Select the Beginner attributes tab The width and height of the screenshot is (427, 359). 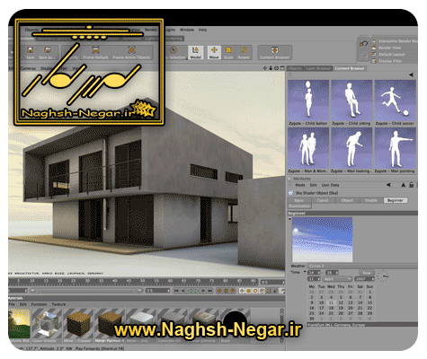pyautogui.click(x=396, y=200)
